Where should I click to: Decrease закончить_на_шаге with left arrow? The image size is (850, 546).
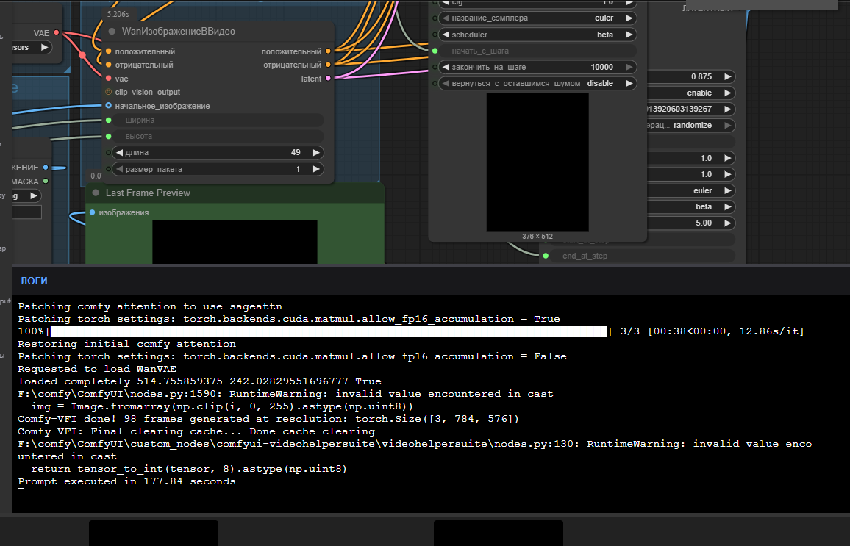point(445,68)
